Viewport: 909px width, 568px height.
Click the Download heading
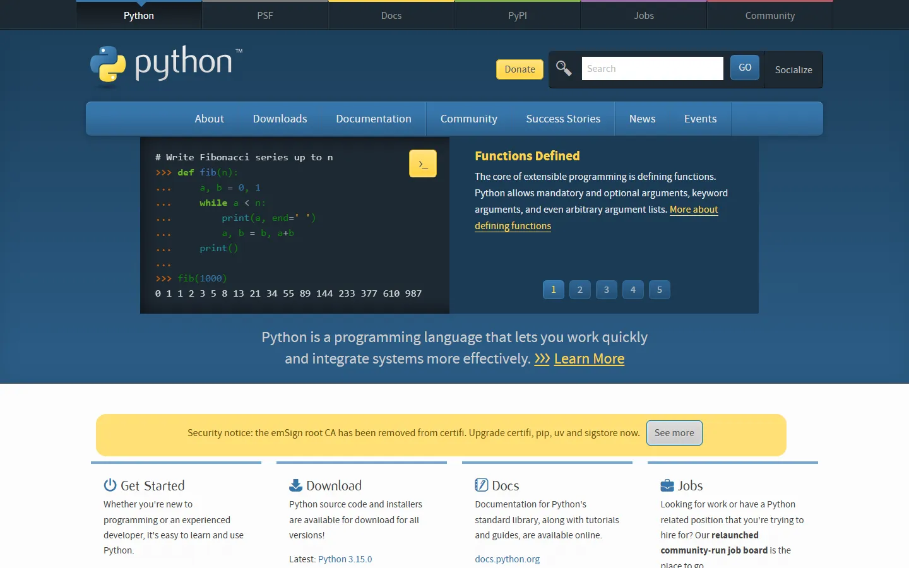334,485
